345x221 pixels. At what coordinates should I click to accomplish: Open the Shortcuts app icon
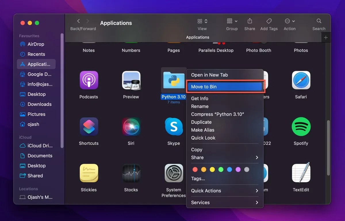click(89, 126)
